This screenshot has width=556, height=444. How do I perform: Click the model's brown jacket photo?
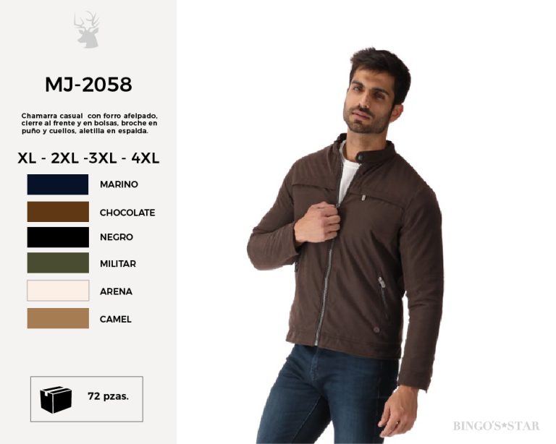[346, 244]
